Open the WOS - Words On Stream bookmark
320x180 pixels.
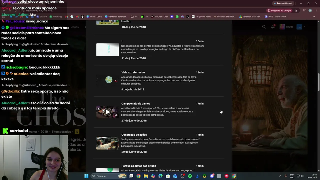tap(276, 17)
